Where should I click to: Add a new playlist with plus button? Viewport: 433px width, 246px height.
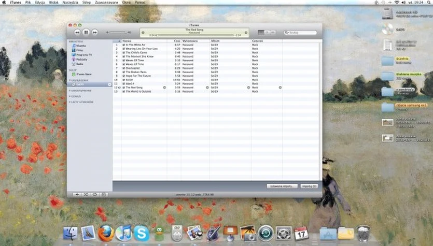77,194
